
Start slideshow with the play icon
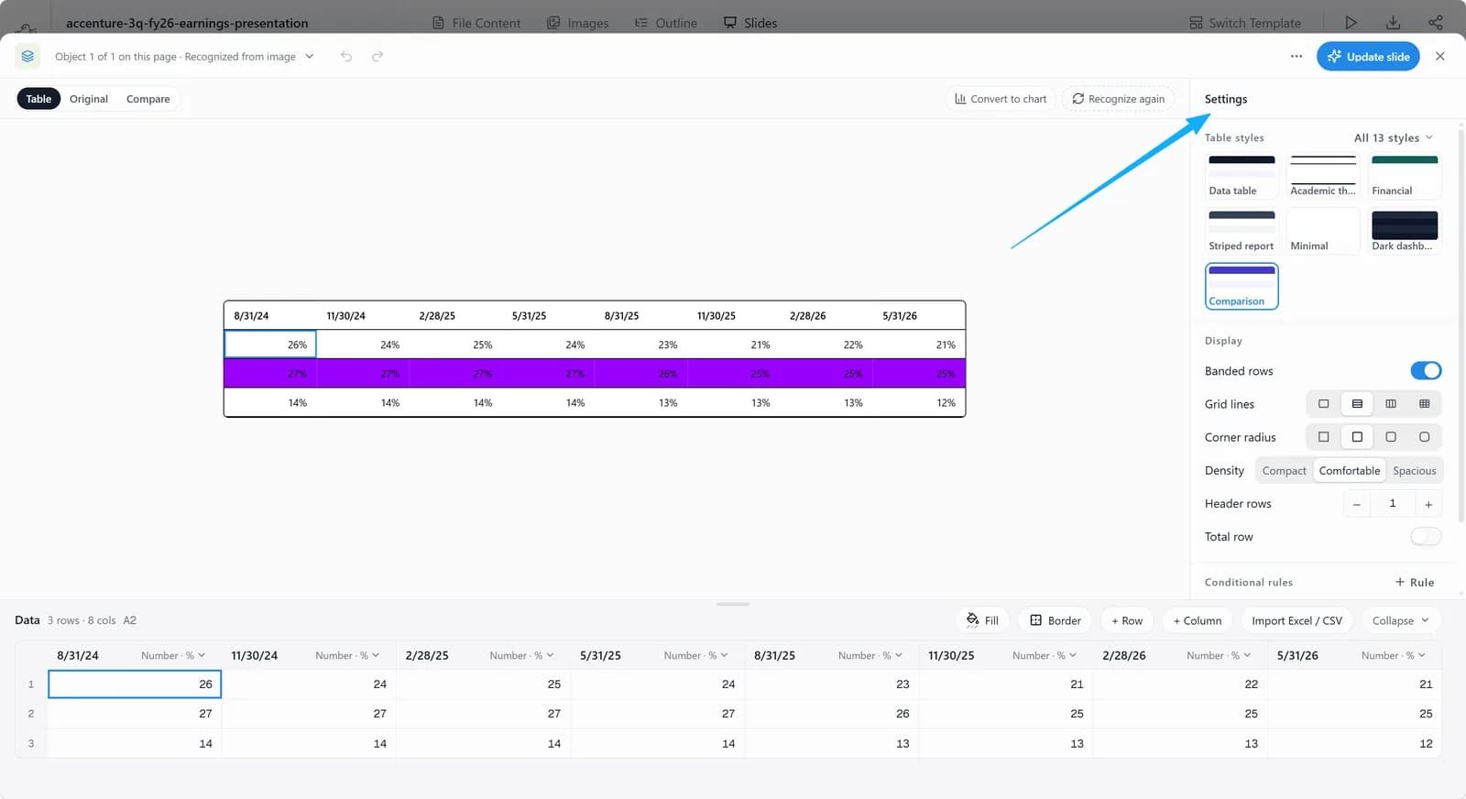pos(1351,23)
